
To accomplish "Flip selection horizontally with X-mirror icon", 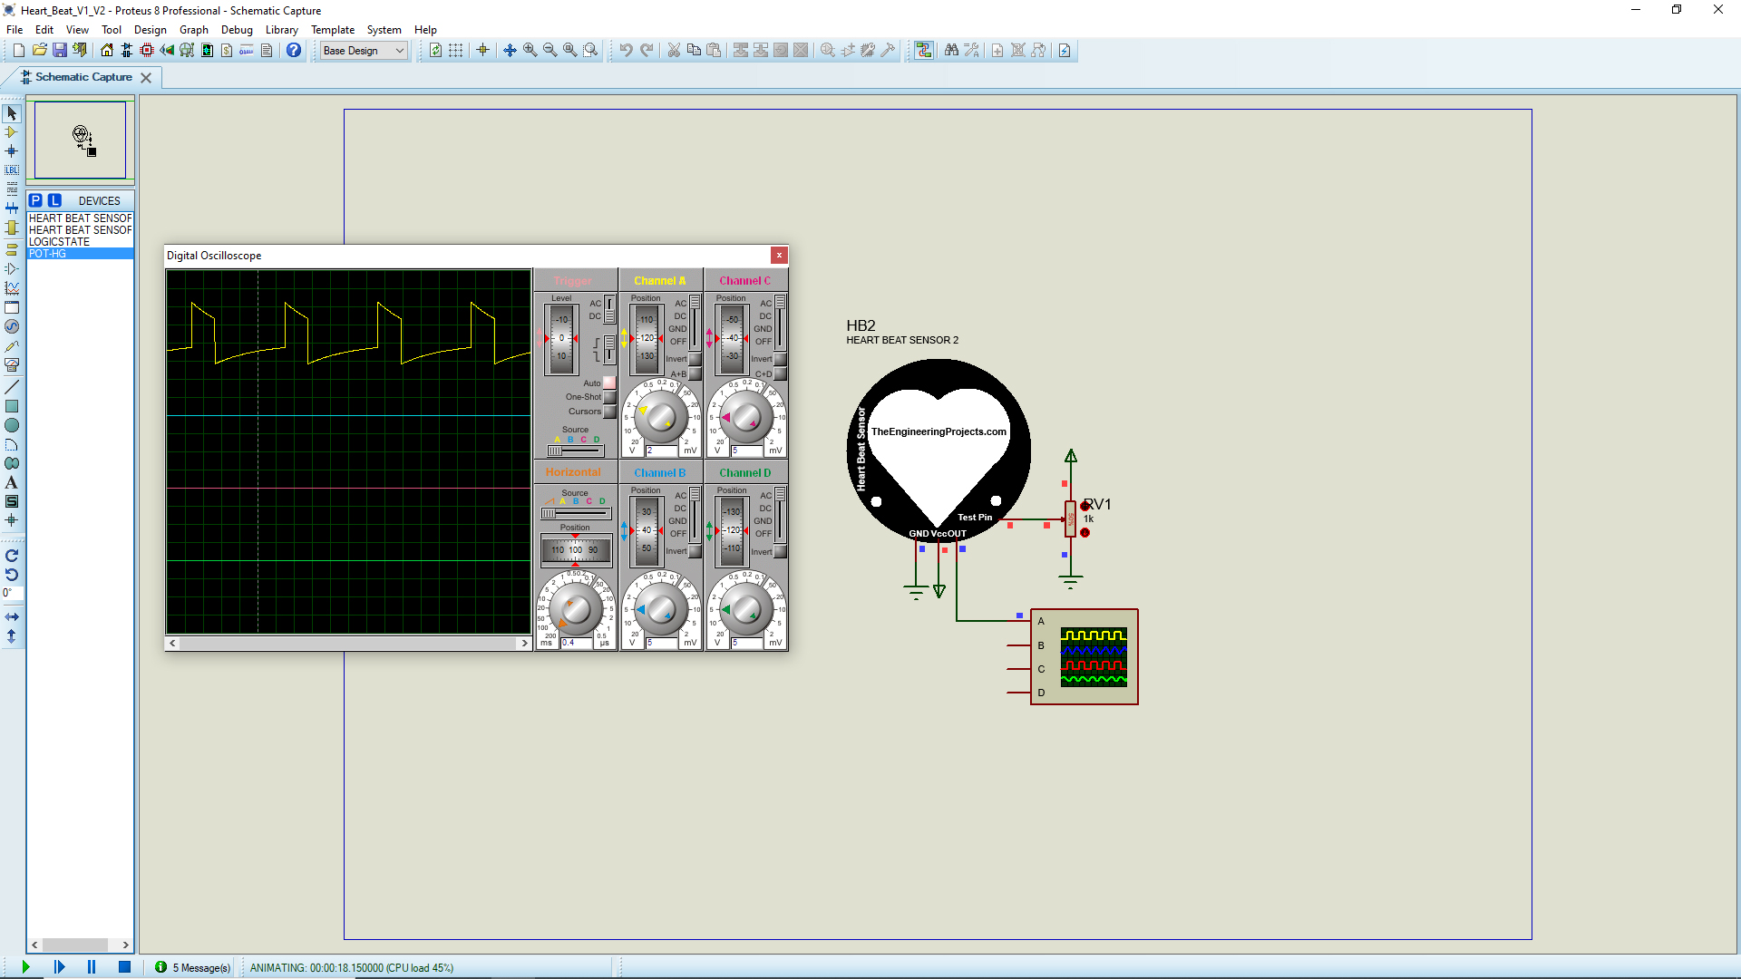I will point(12,617).
